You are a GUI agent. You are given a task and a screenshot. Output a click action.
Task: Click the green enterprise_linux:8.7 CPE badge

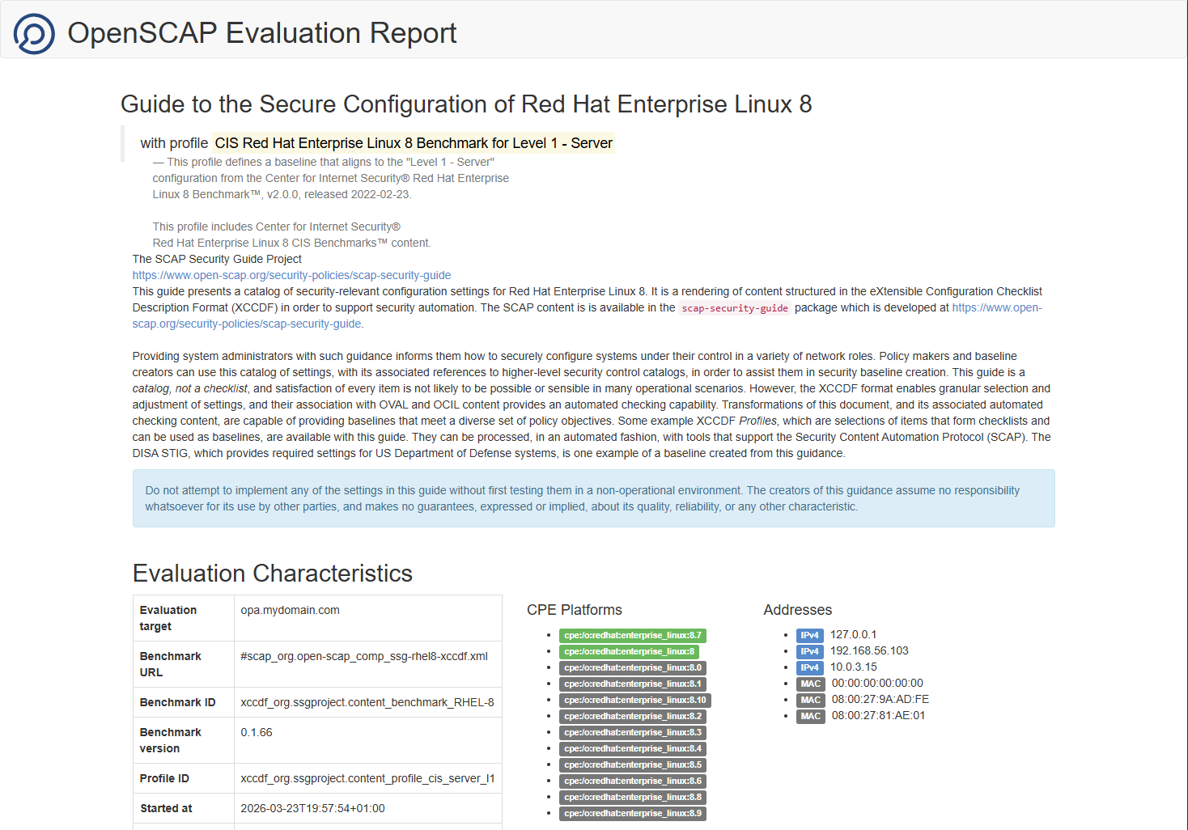tap(633, 635)
